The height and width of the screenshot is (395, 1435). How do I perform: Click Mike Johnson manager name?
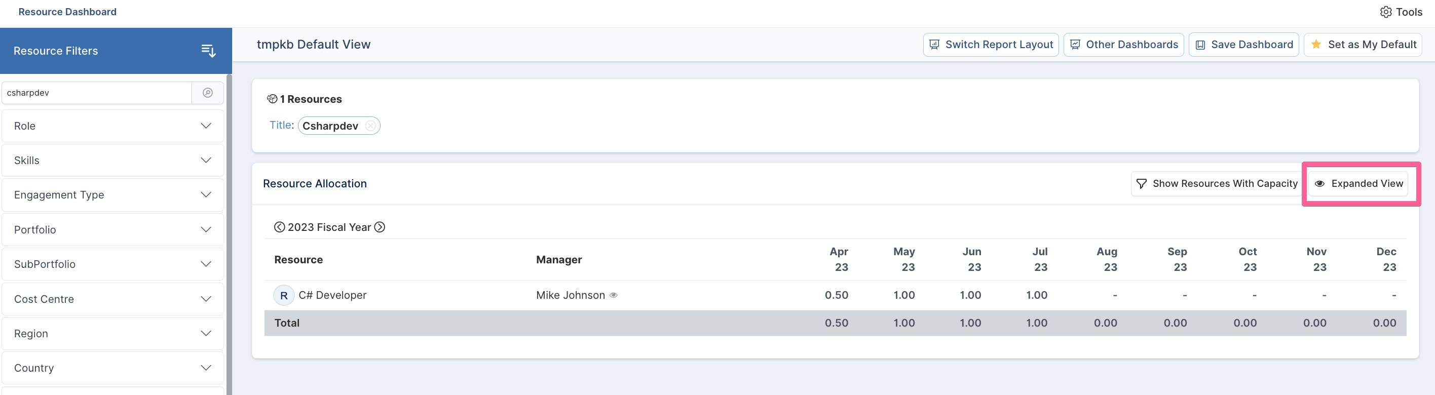coord(571,295)
